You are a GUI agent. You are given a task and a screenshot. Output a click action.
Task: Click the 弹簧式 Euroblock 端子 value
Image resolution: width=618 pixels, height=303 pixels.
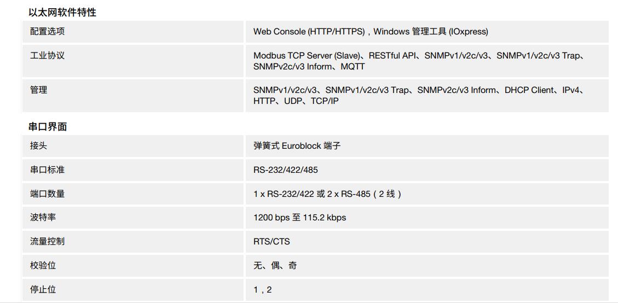[x=297, y=146]
